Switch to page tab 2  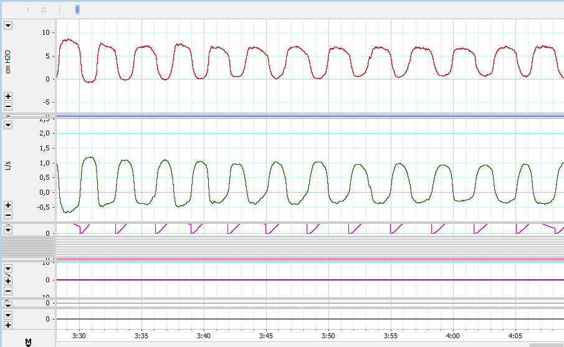click(44, 10)
